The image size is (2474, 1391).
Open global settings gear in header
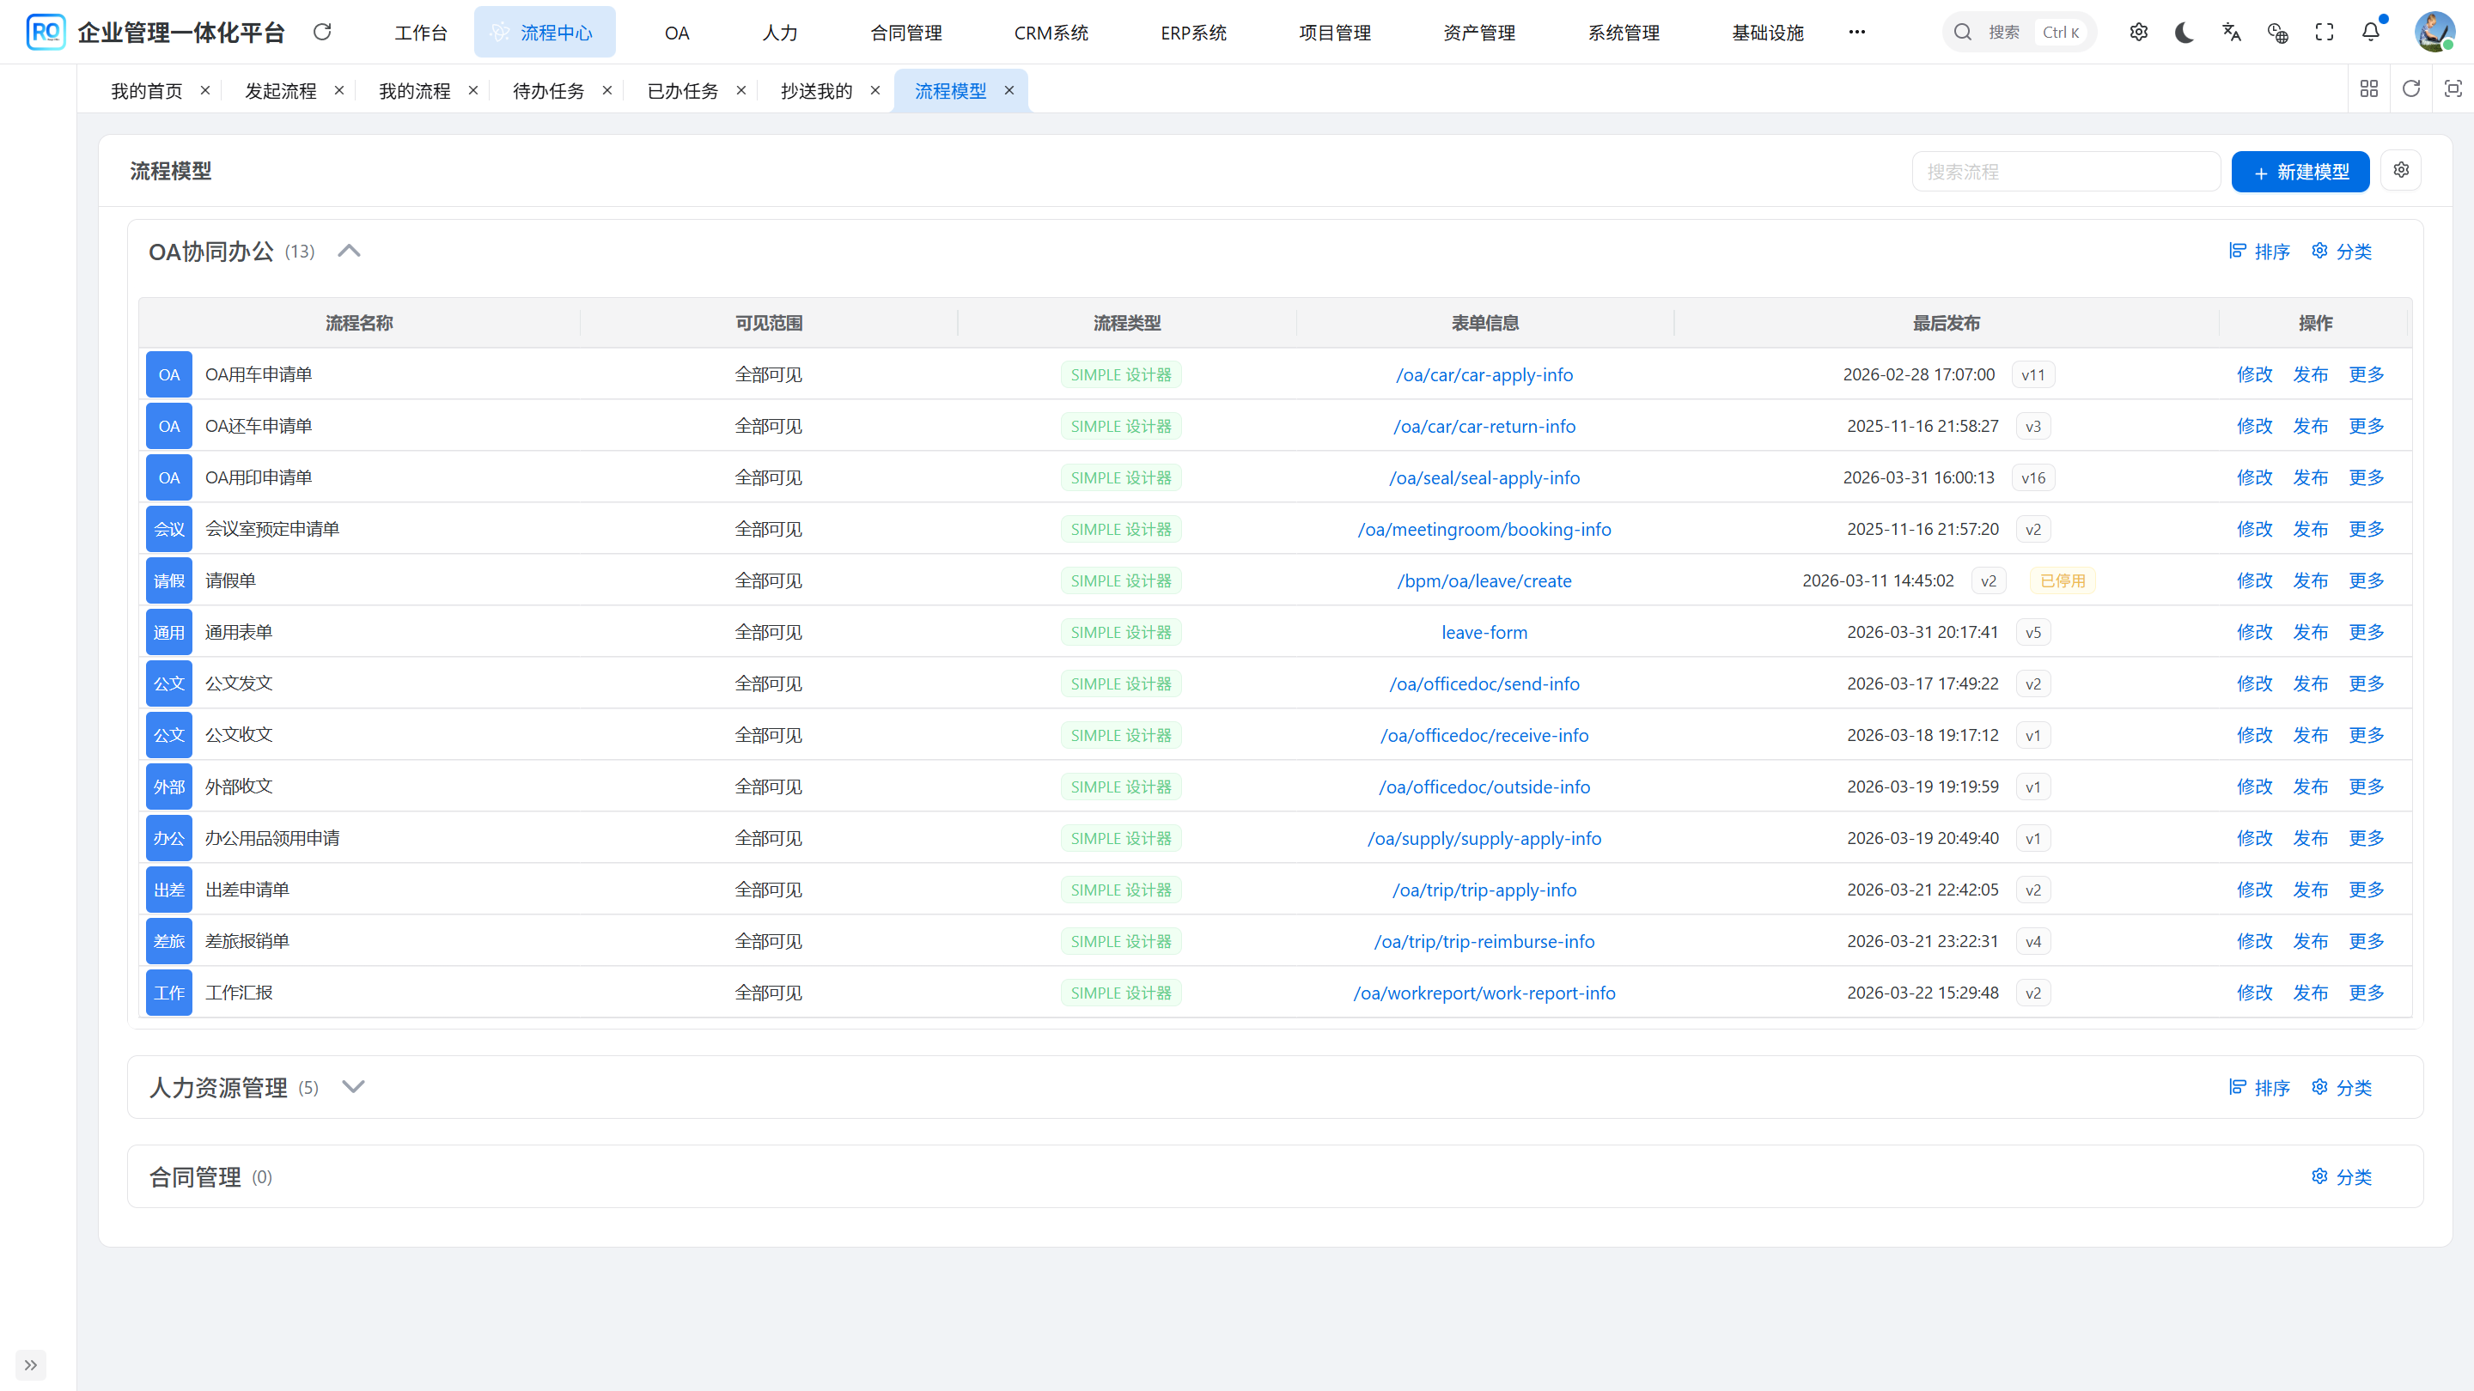[2139, 33]
